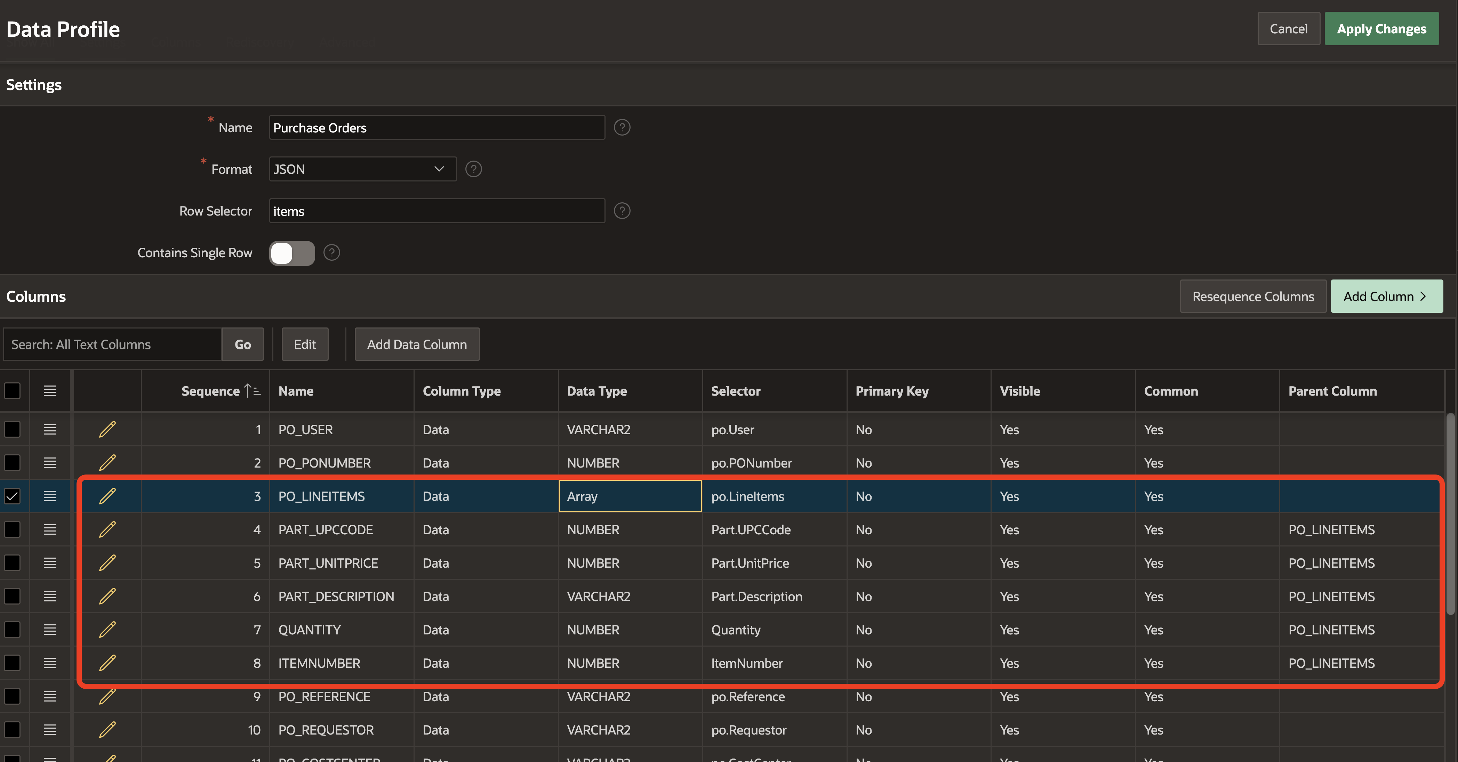The width and height of the screenshot is (1458, 762).
Task: Check the select-all header checkbox
Action: (x=13, y=391)
